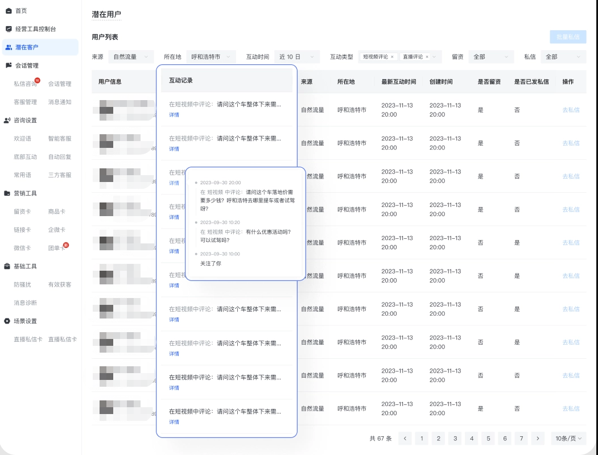598x455 pixels.
Task: Go to page 3
Action: click(455, 439)
